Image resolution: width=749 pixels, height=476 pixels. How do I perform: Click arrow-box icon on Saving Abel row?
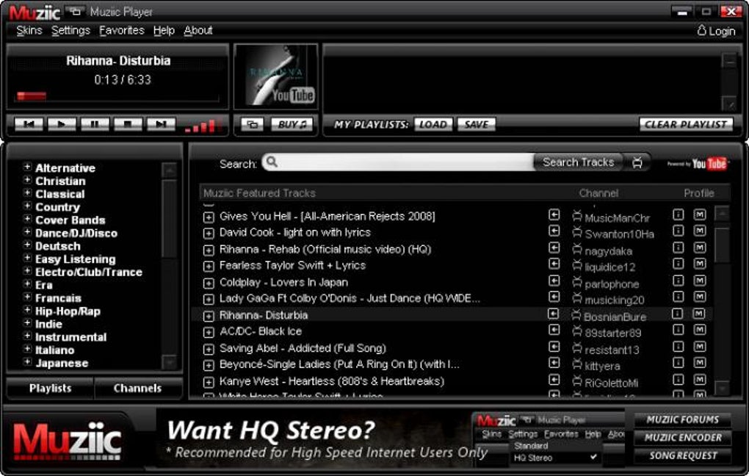point(554,347)
